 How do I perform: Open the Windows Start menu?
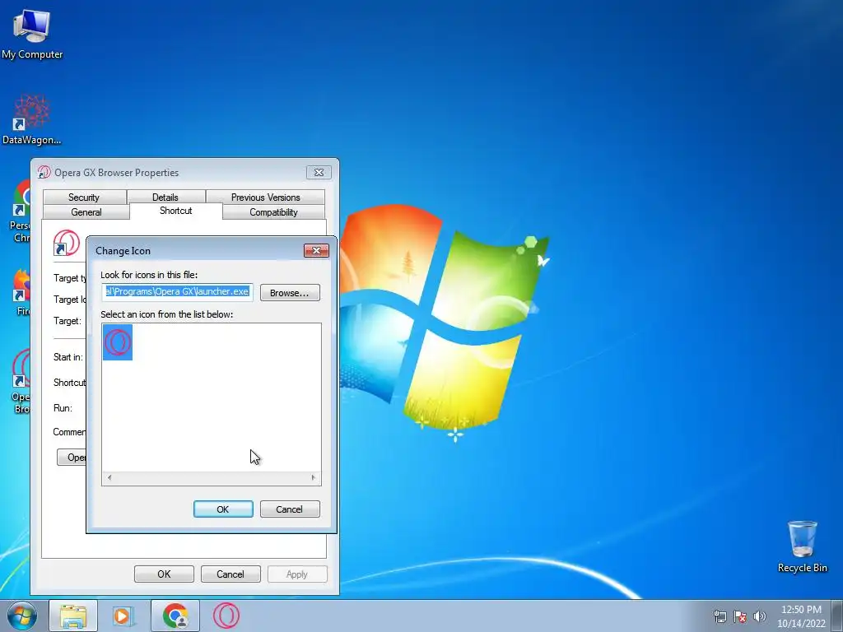pos(21,616)
